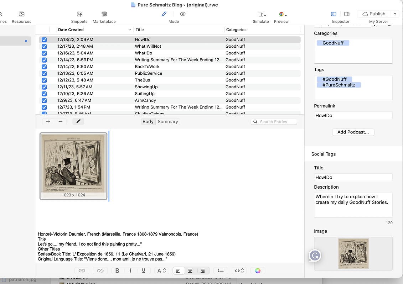Click the Add Podcast button
This screenshot has width=403, height=284.
point(353,132)
